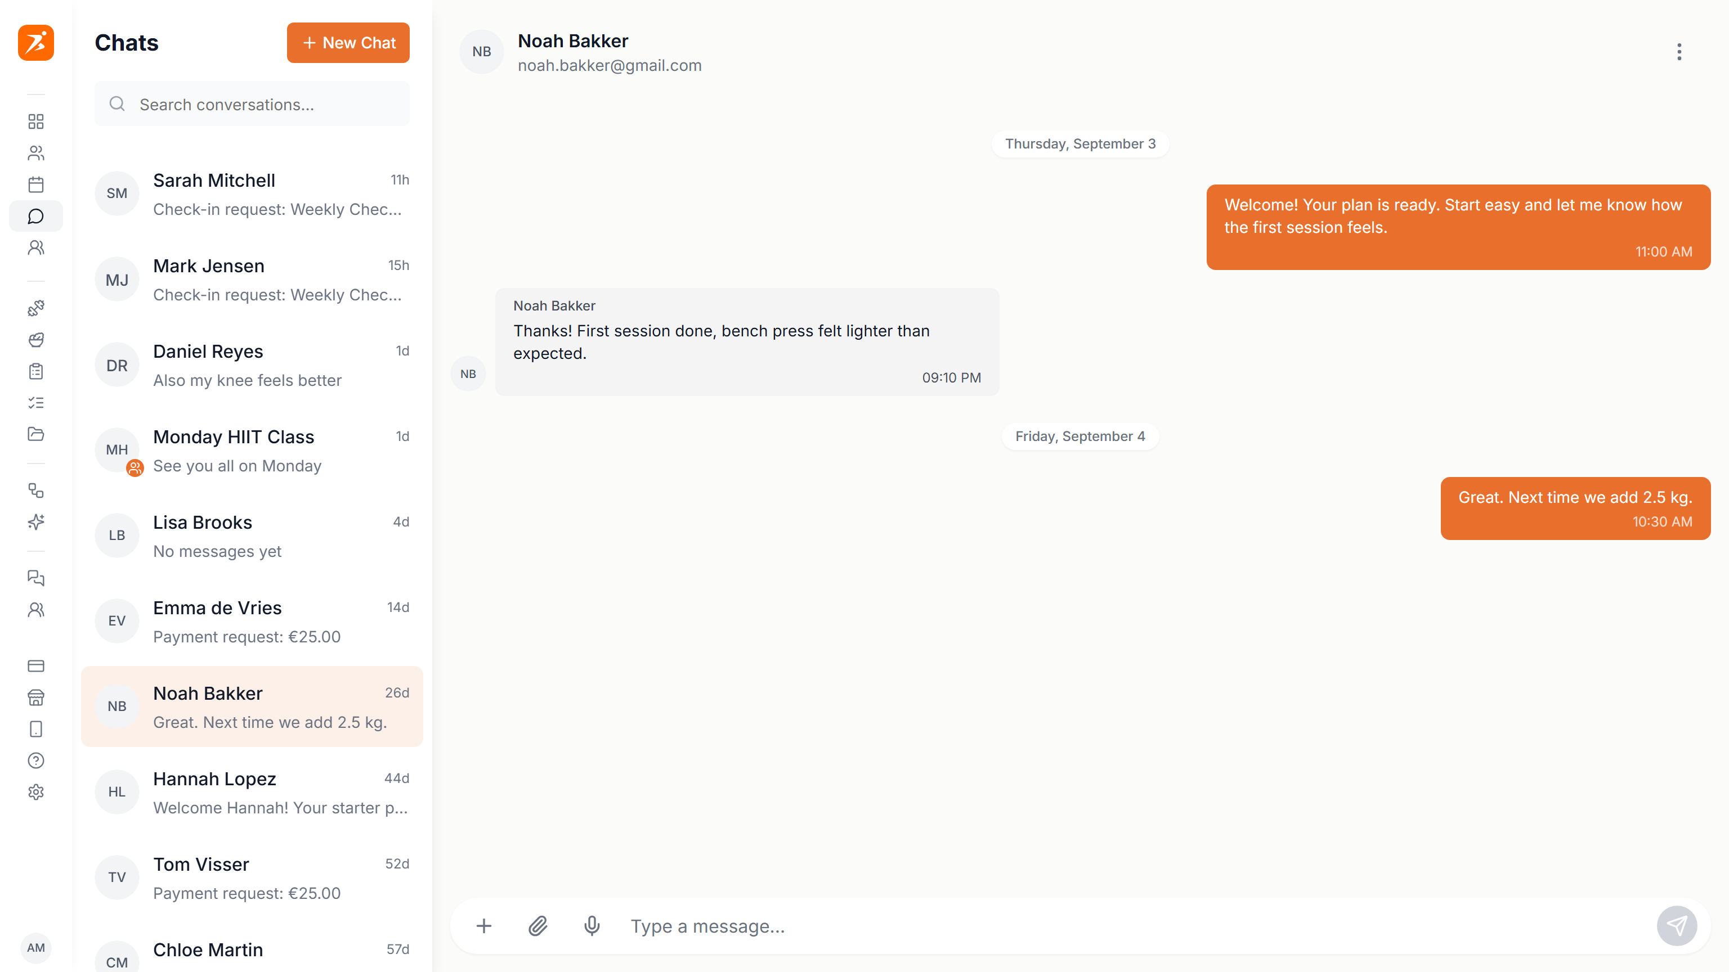
Task: Select the Noah Bakker conversation in list
Action: coord(252,706)
